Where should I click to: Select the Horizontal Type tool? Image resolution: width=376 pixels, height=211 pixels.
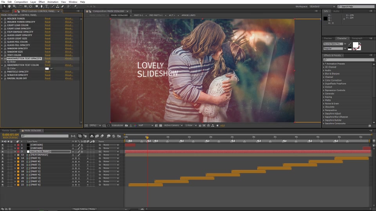coord(47,7)
